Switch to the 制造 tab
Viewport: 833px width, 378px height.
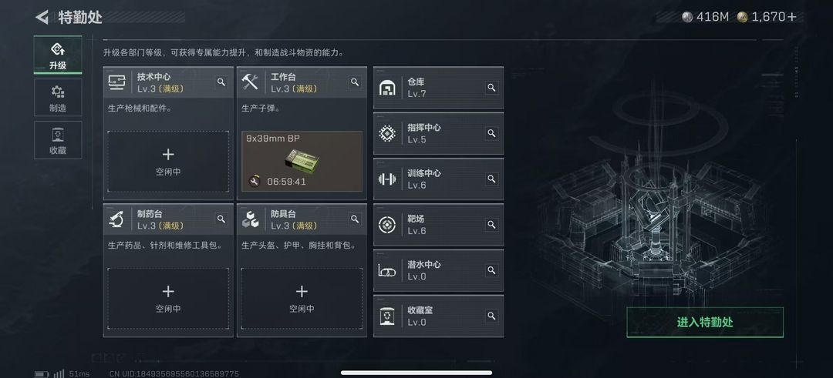(x=58, y=98)
